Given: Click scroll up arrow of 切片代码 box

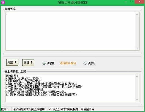Looking at the screenshot, I should [137, 14].
